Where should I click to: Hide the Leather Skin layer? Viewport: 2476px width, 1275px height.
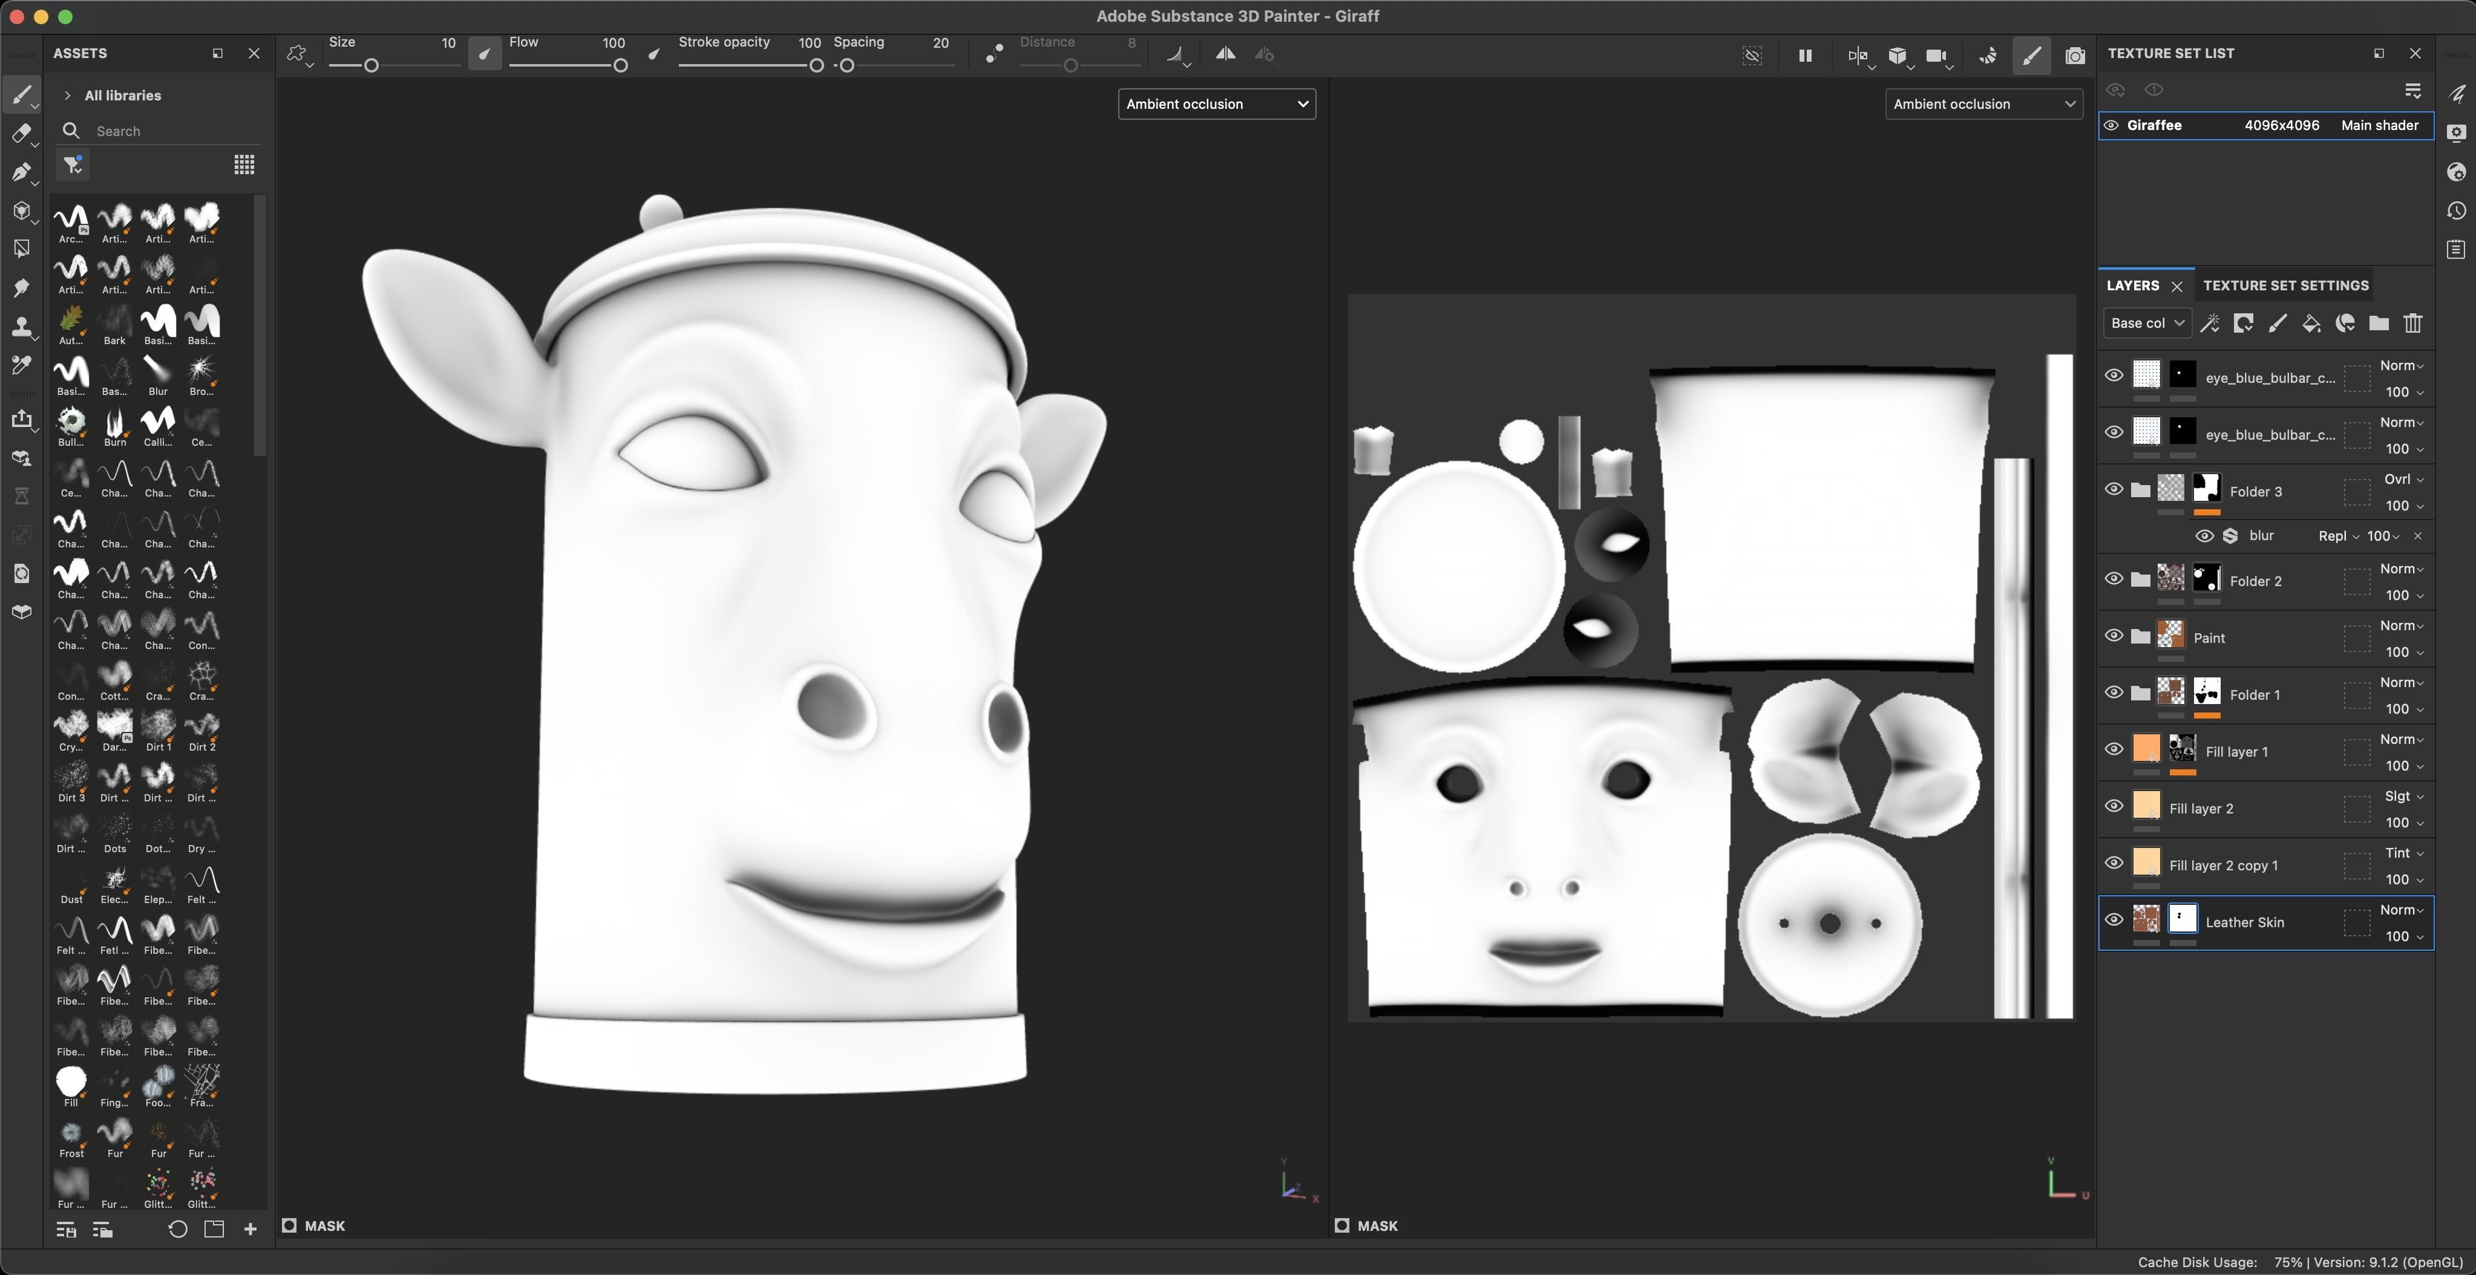click(x=2114, y=921)
